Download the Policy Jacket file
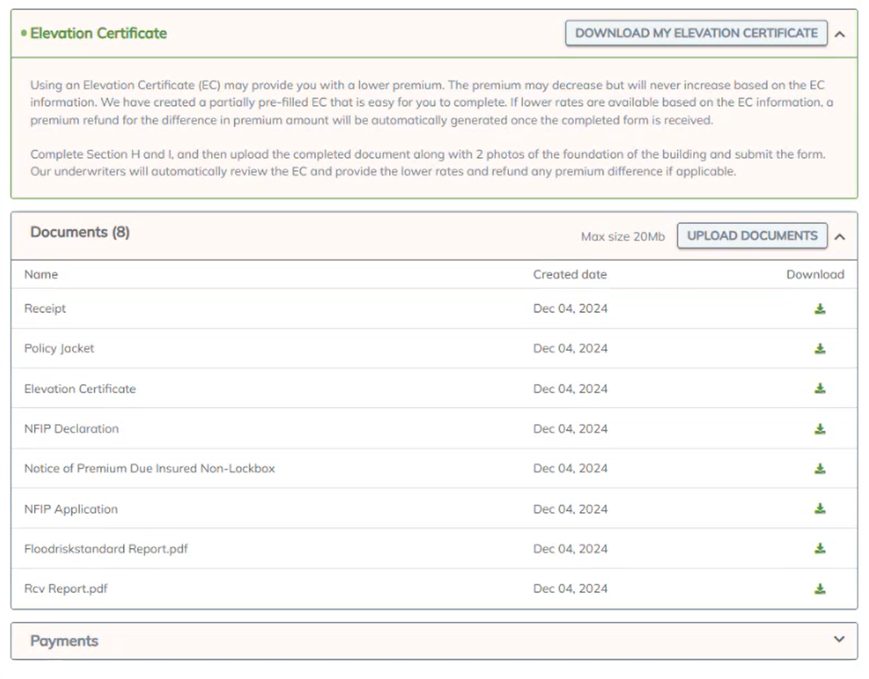Screen dimensions: 869x679 pyautogui.click(x=819, y=349)
